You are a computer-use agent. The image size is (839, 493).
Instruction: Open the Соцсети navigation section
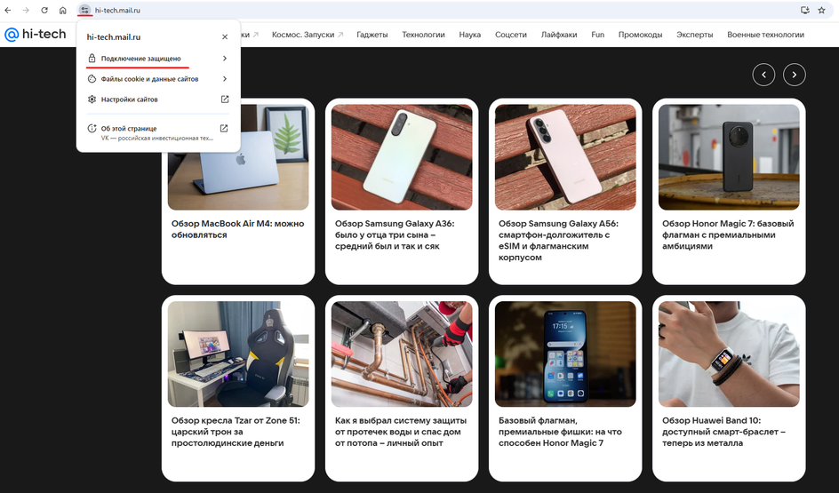(x=510, y=35)
